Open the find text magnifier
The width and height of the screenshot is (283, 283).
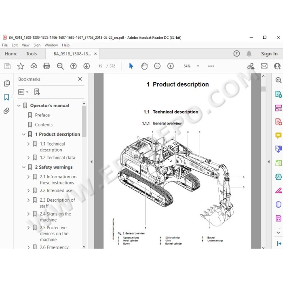tap(60, 66)
